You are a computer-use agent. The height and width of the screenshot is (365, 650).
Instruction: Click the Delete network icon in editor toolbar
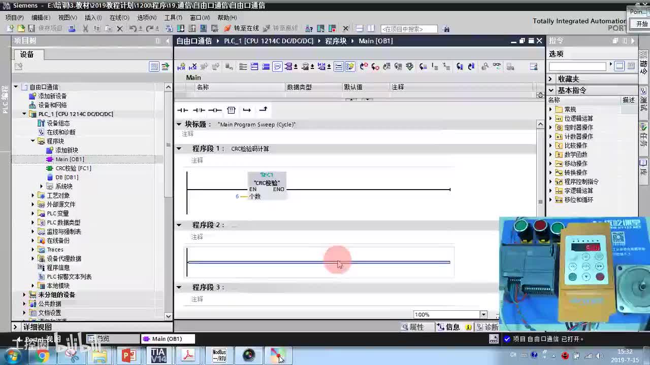tap(193, 66)
